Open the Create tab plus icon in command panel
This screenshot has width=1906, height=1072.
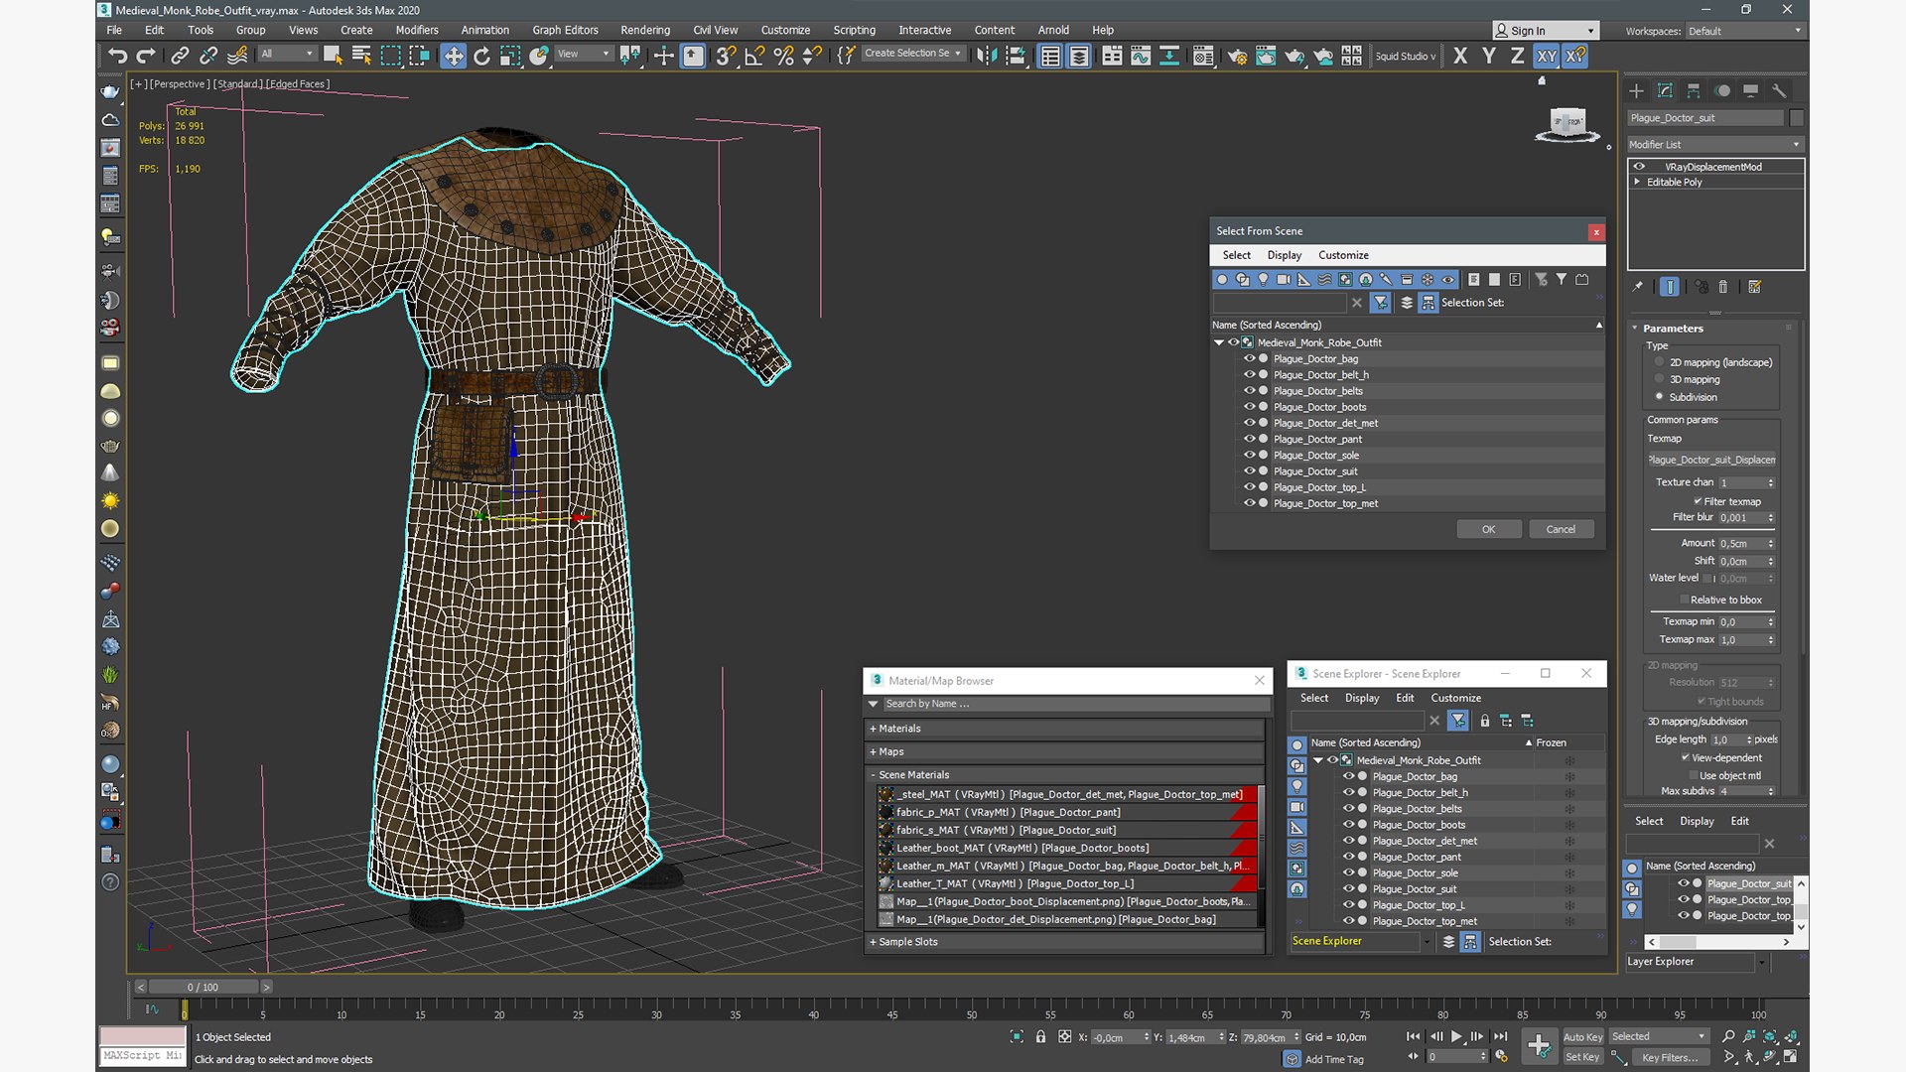1636,90
